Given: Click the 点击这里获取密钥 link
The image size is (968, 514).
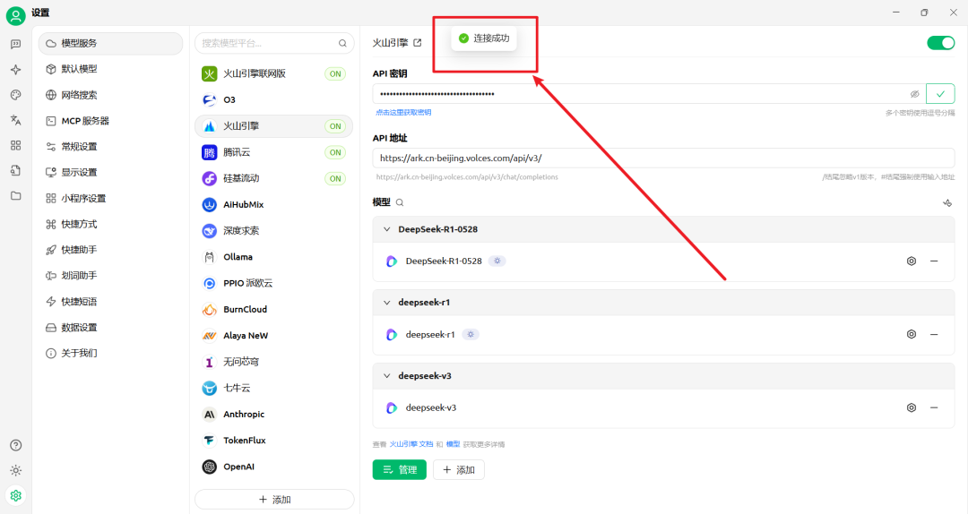Looking at the screenshot, I should (x=403, y=112).
